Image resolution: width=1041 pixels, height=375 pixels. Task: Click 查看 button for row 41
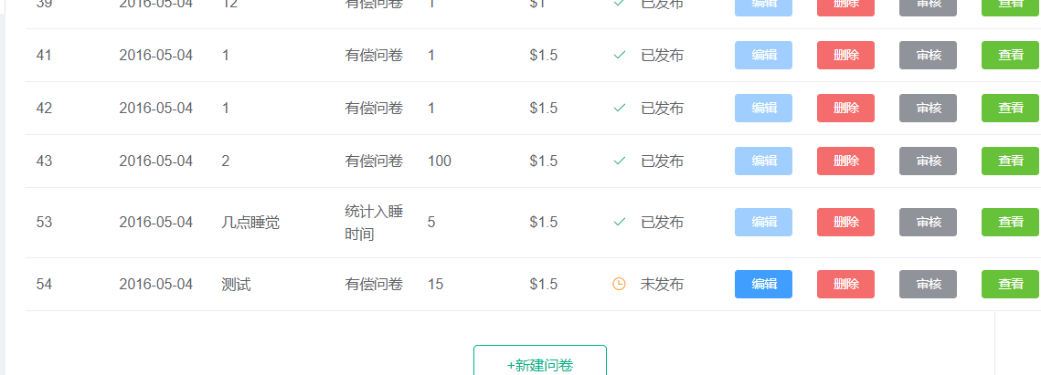[1010, 56]
